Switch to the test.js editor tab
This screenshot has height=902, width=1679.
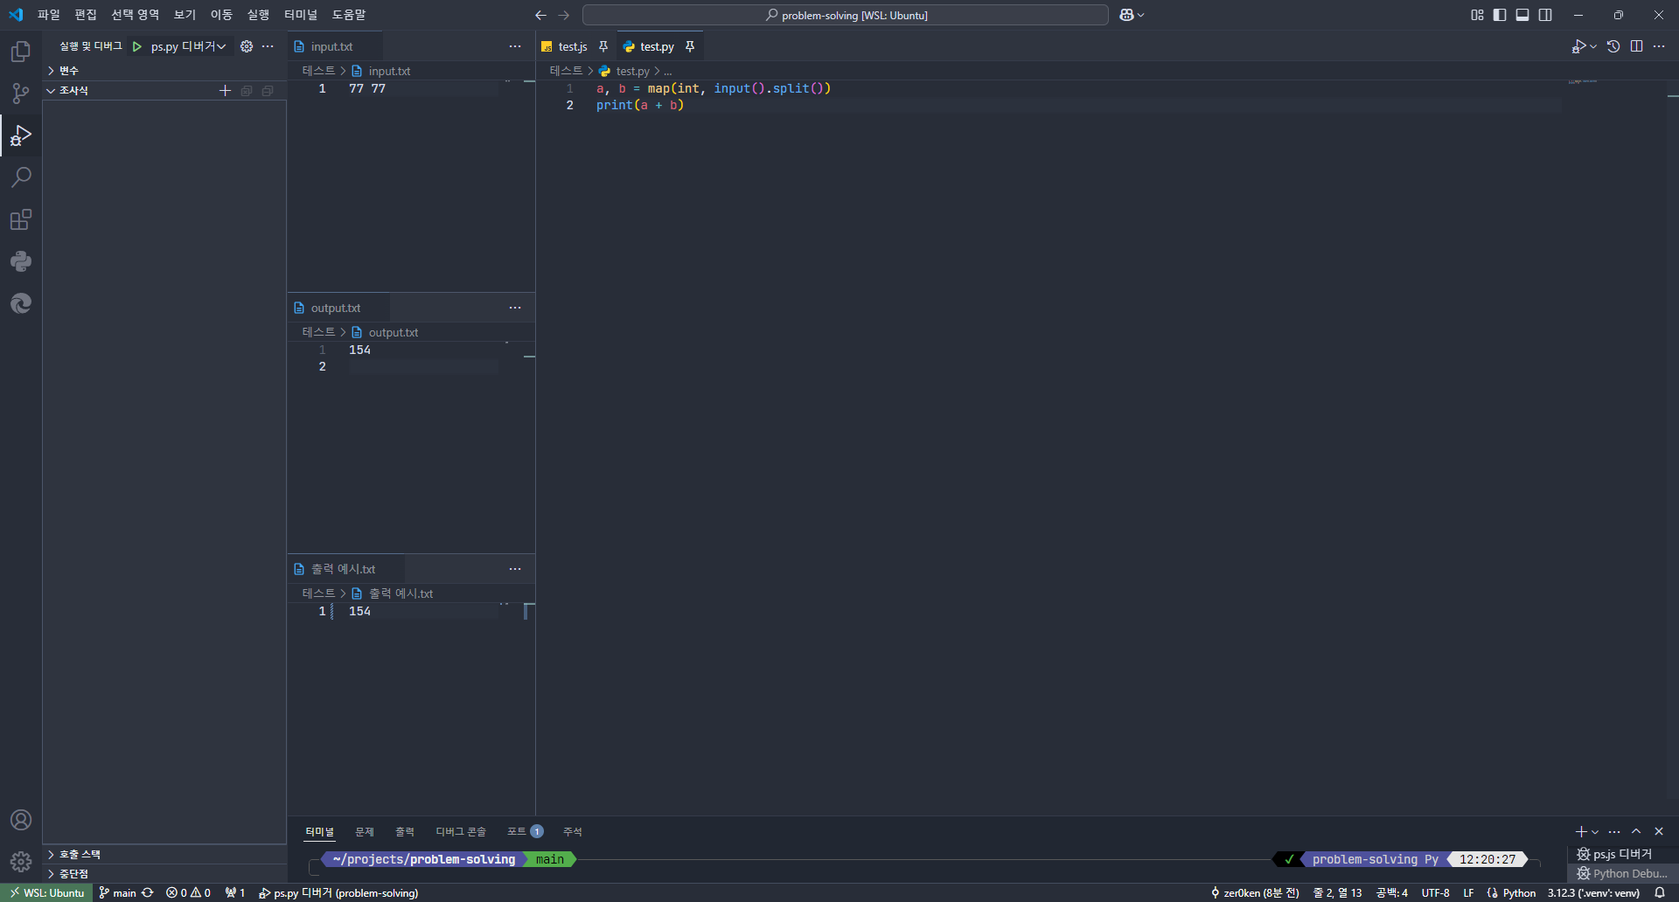pyautogui.click(x=572, y=46)
